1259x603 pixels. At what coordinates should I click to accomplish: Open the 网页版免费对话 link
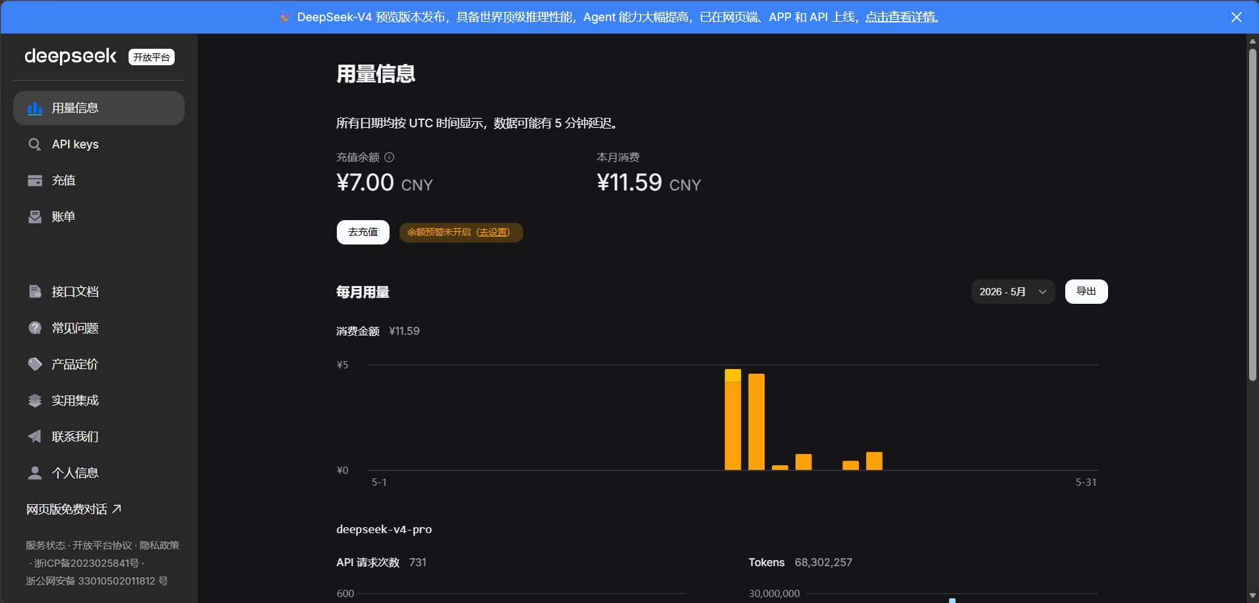coord(74,509)
